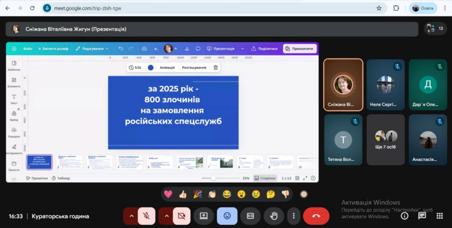Expand audio settings arrow beside microphone
This screenshot has width=452, height=228.
click(x=131, y=216)
